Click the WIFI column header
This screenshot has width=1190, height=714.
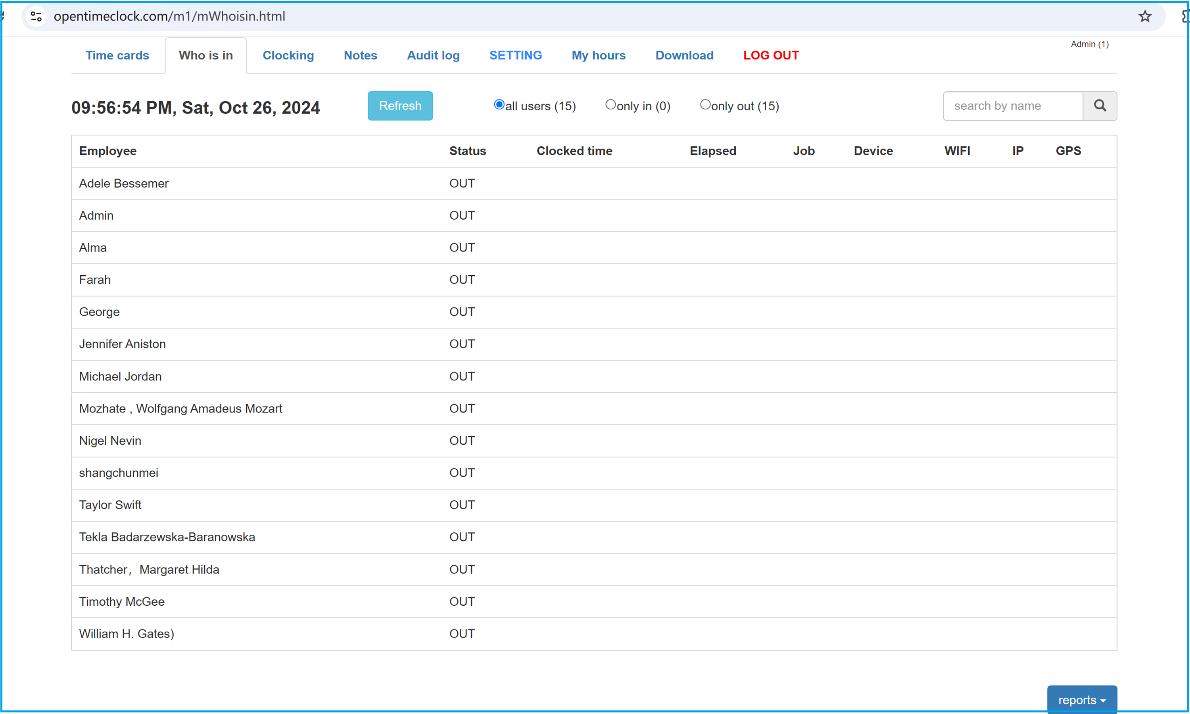[957, 151]
